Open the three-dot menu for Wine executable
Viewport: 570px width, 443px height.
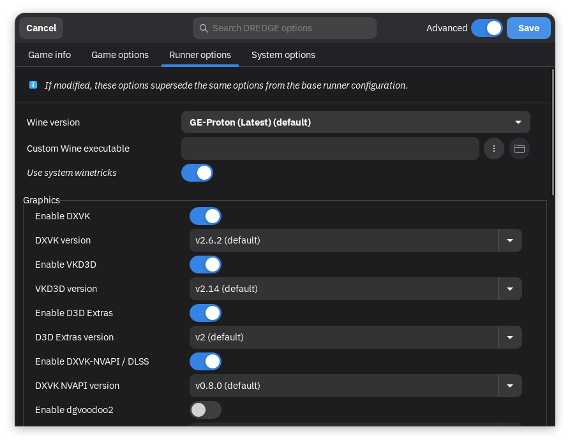[x=493, y=149]
